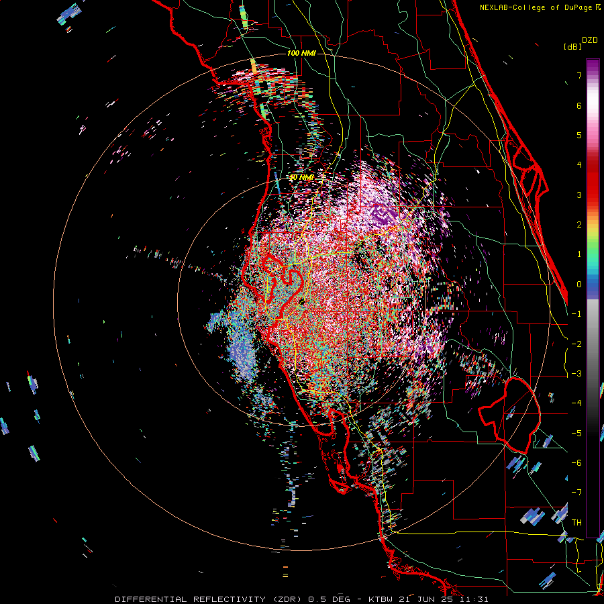Click the NEXLAB-College of DuPage credit text
Viewport: 604px width, 604px height.
click(x=536, y=7)
